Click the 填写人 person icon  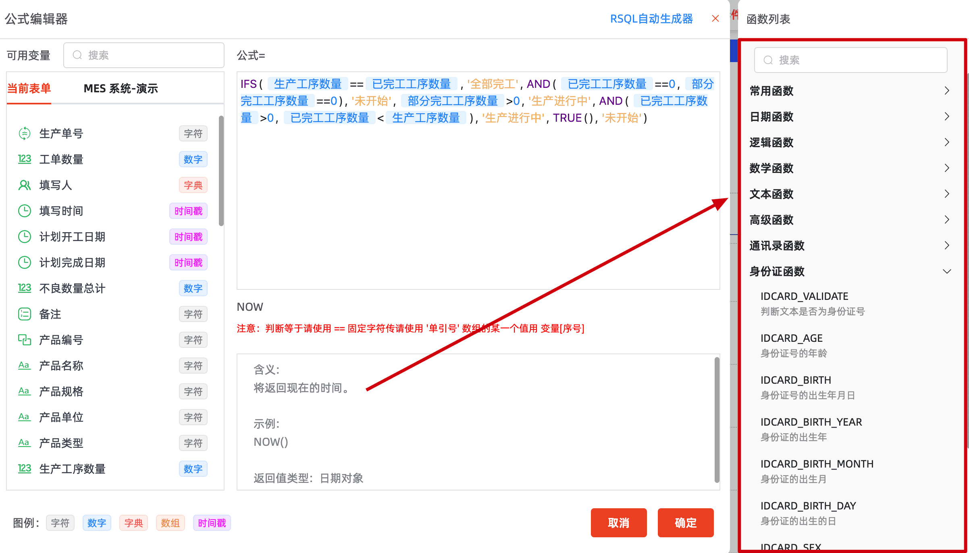point(25,185)
